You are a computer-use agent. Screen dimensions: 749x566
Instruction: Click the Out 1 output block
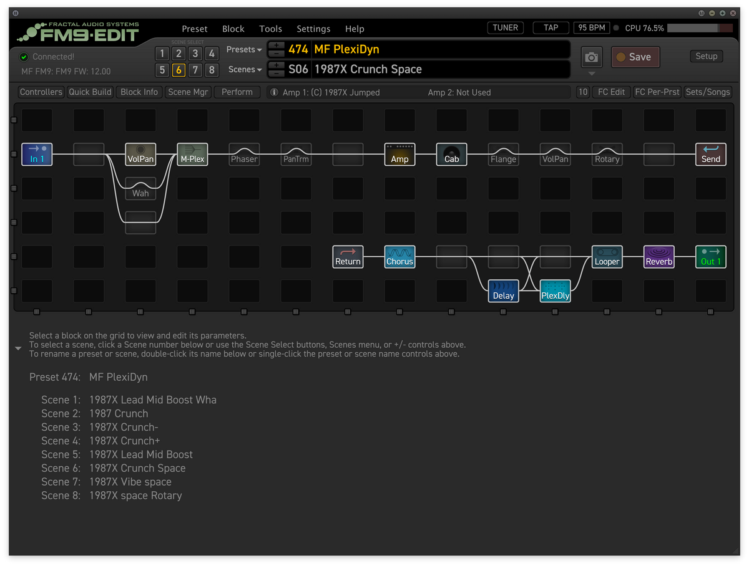pos(711,257)
